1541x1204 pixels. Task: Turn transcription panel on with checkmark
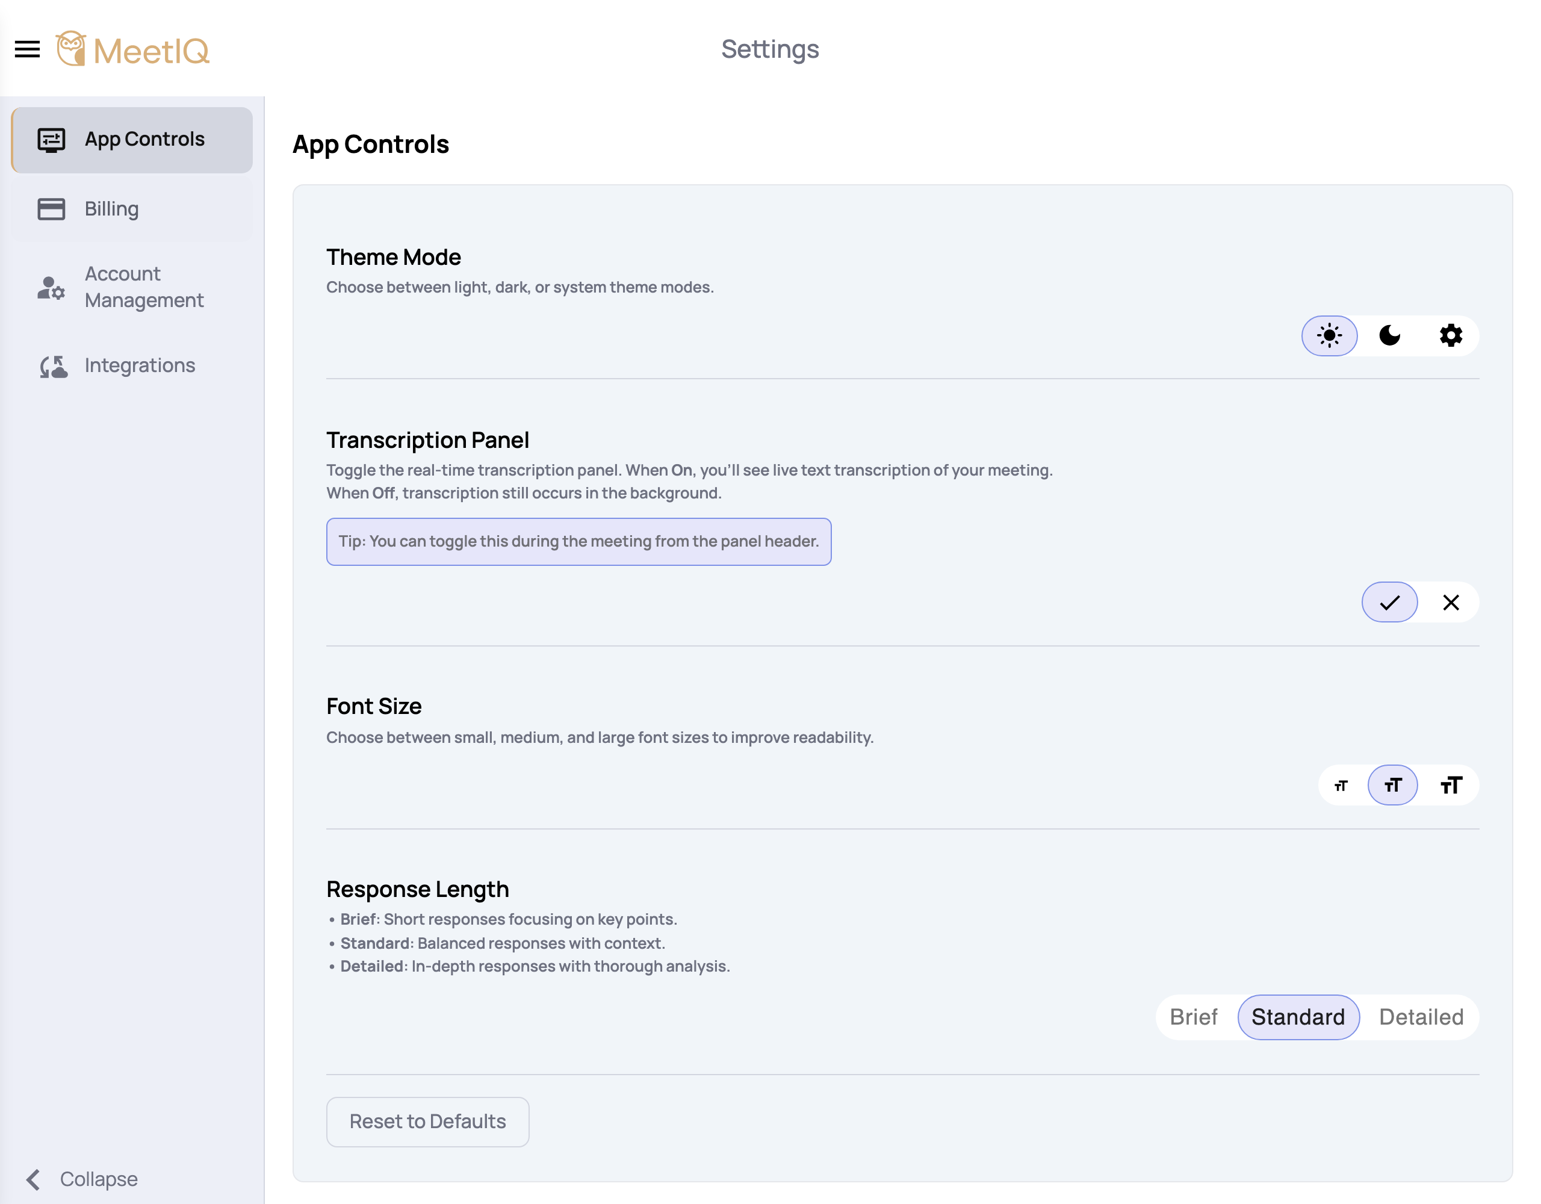click(1389, 602)
